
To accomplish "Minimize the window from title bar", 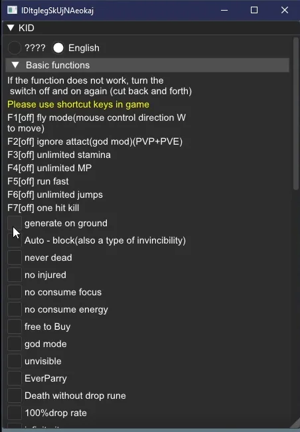I will pos(224,10).
